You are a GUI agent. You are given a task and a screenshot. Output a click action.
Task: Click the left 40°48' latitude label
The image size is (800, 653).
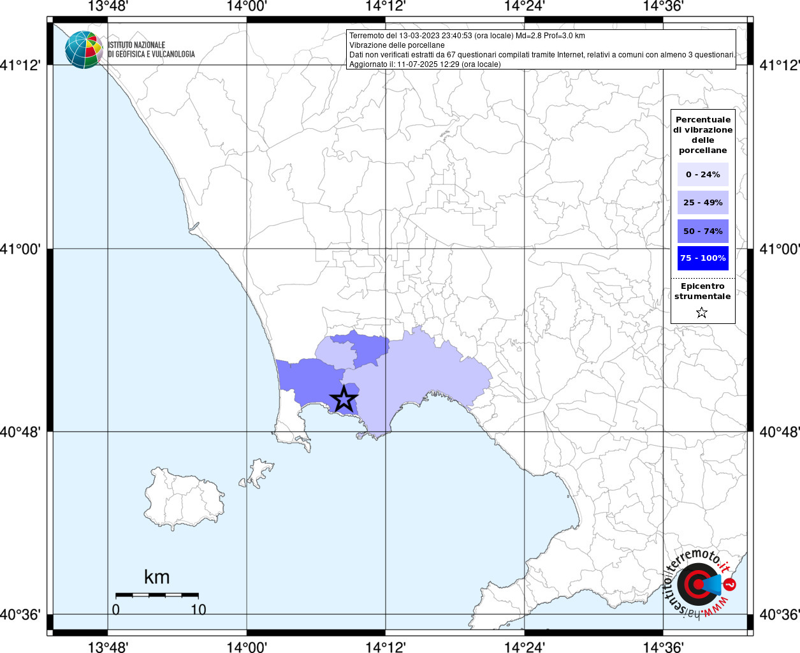tap(20, 432)
